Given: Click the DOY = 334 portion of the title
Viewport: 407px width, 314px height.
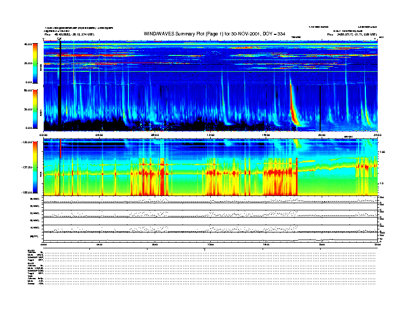Looking at the screenshot, I should point(274,34).
